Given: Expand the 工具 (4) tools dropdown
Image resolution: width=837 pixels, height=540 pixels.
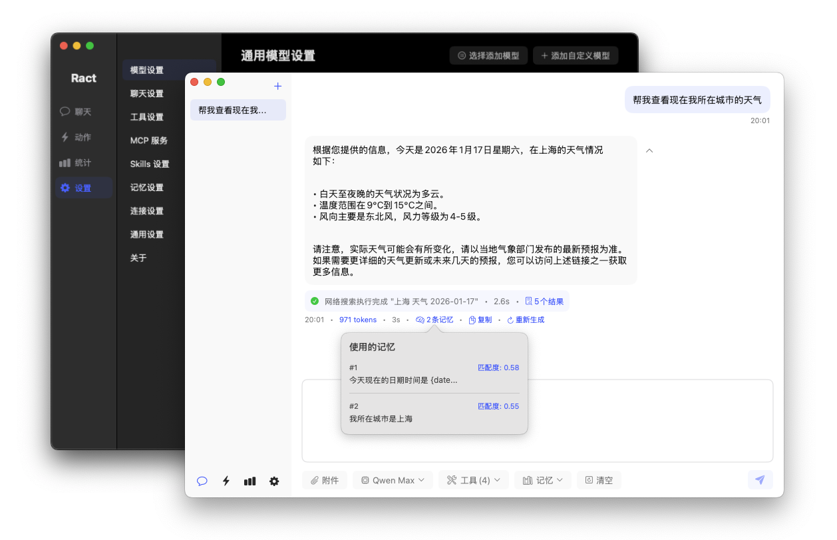Looking at the screenshot, I should point(474,480).
